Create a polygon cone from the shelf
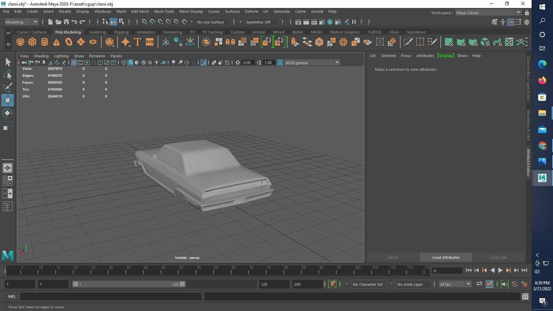This screenshot has height=311, width=553. [x=57, y=42]
